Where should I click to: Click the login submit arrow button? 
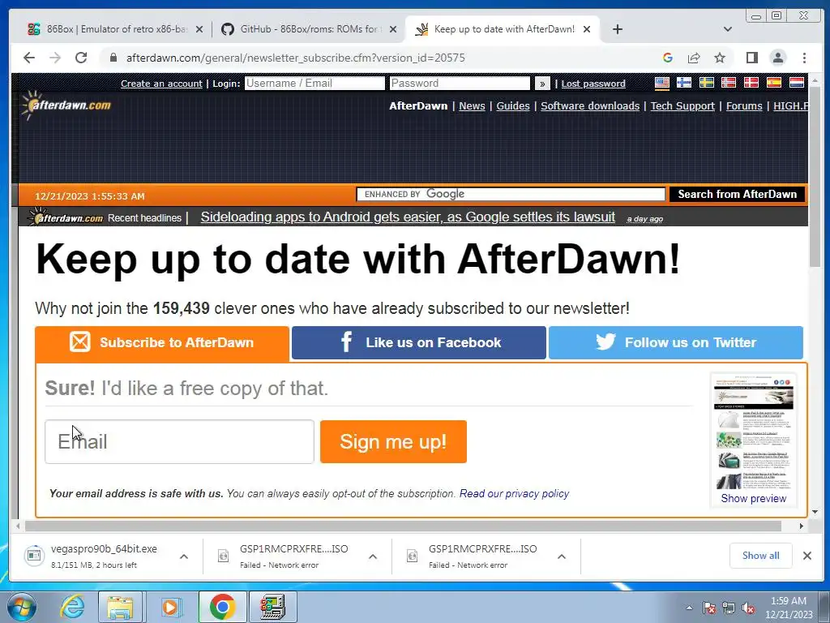point(542,84)
